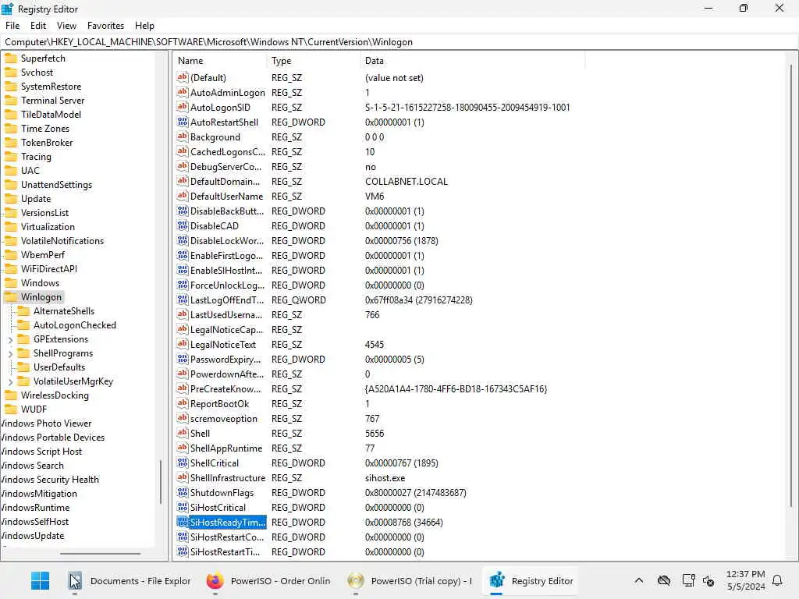Screen dimensions: 799x599
Task: Click the LegalNoticeText string icon
Action: tap(183, 344)
